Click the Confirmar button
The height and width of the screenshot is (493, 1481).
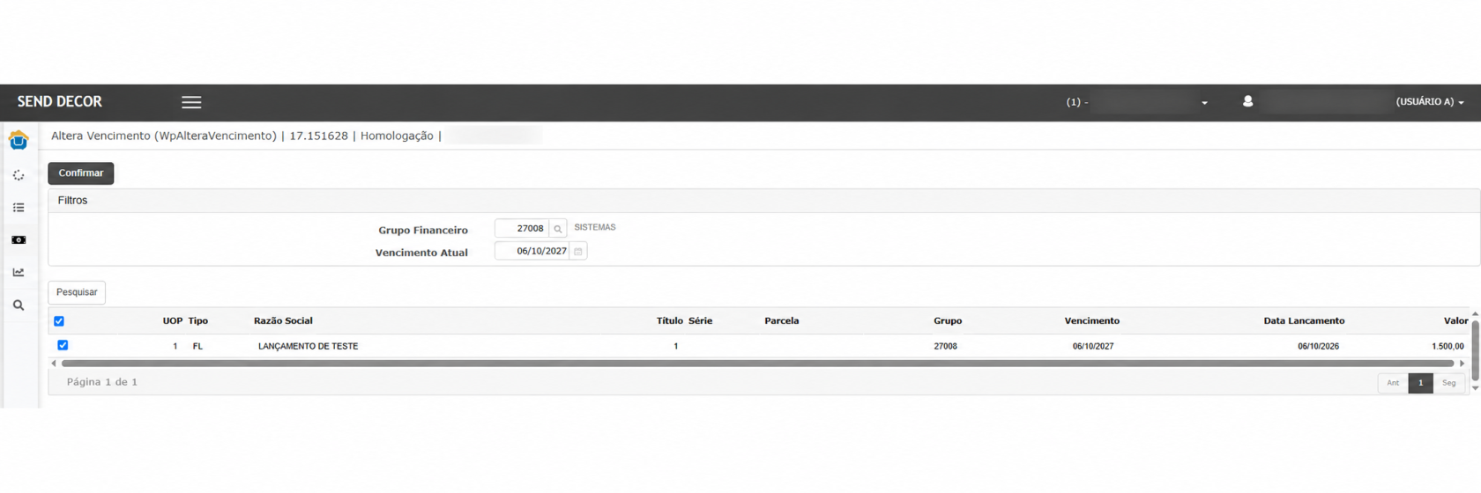81,173
